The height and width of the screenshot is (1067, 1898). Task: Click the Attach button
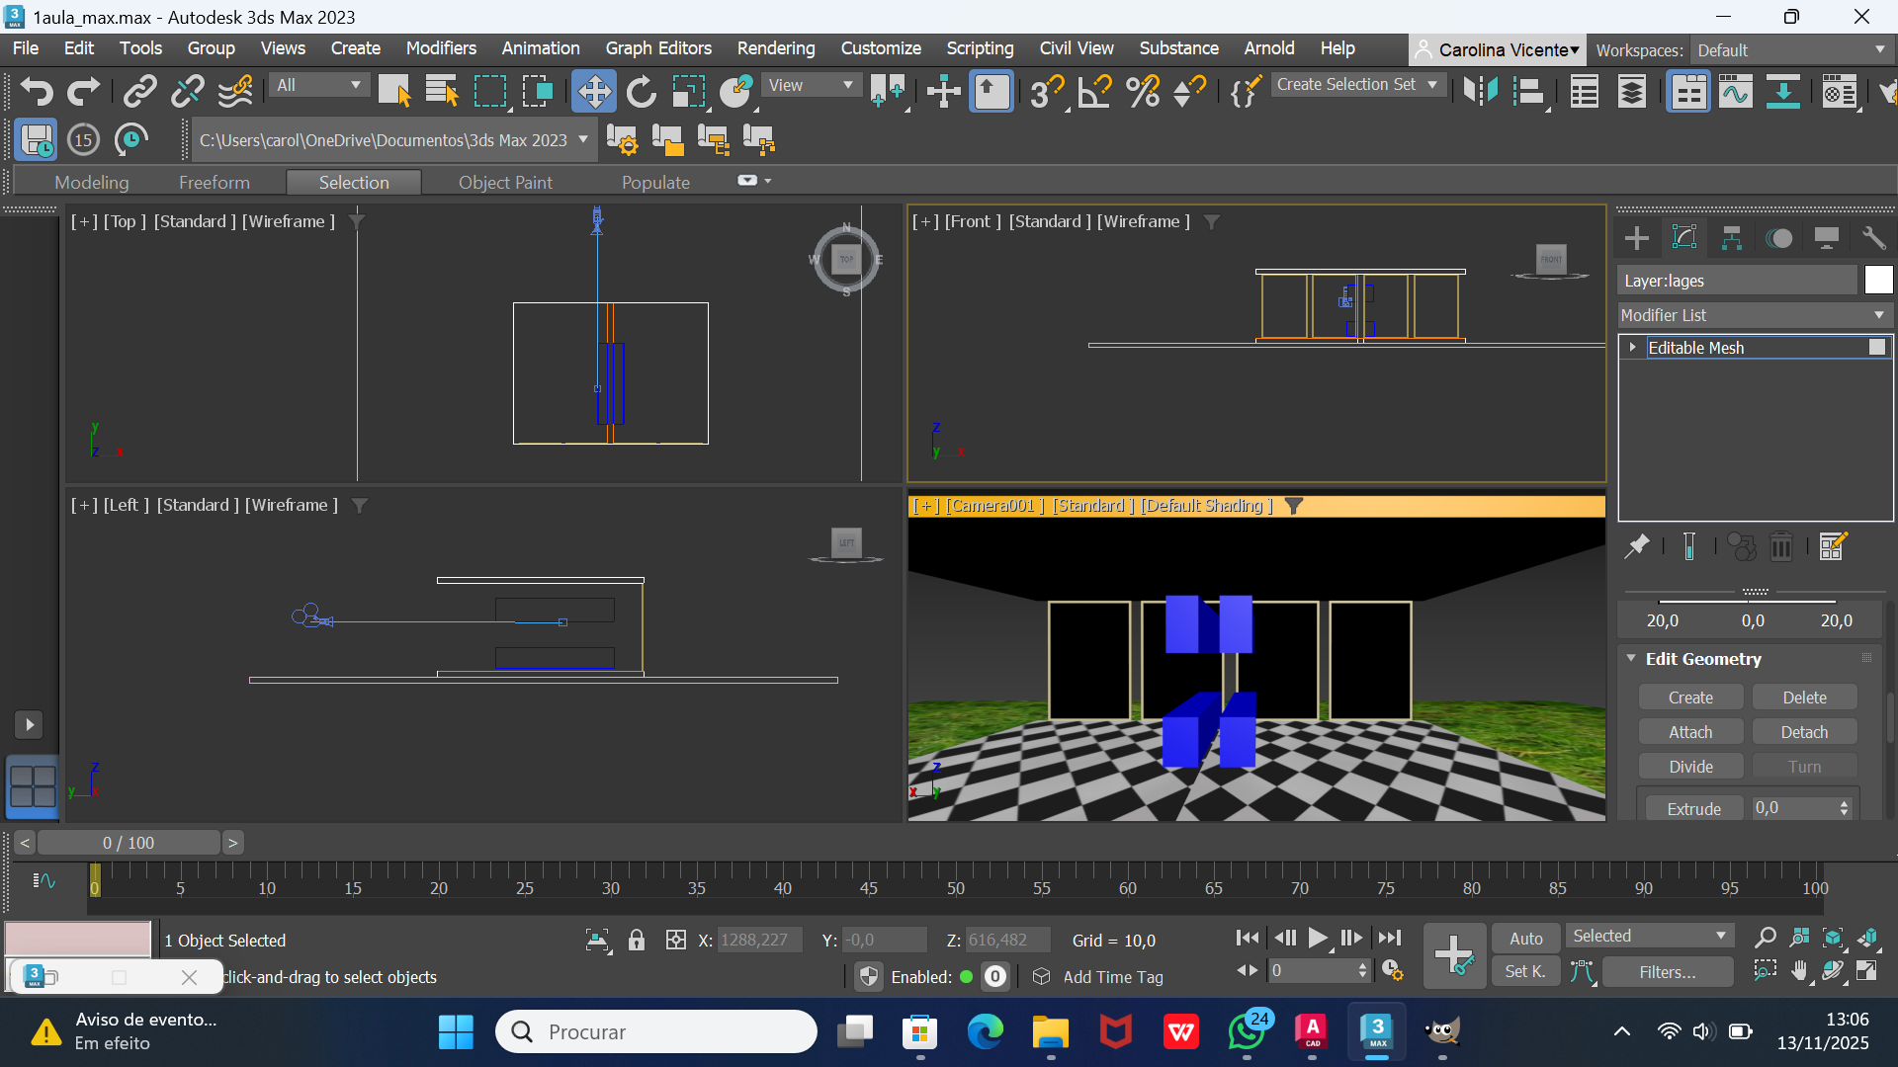[1690, 732]
